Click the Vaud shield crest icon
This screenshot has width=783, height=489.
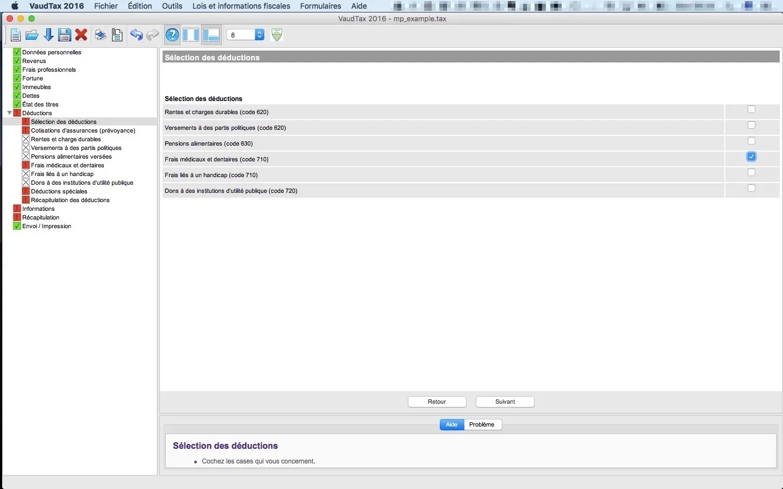[277, 35]
